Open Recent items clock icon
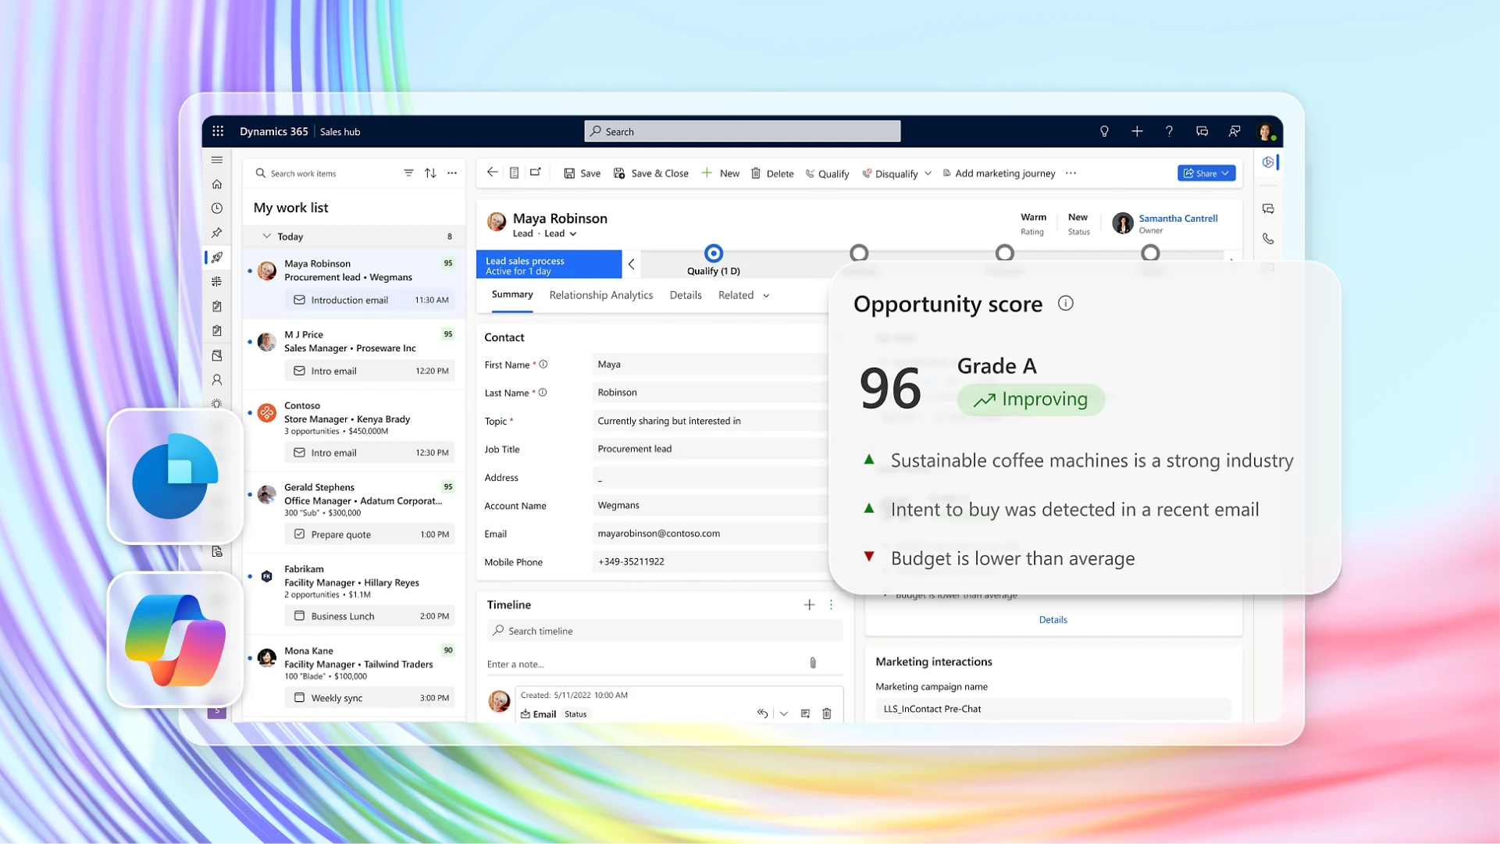 tap(217, 208)
